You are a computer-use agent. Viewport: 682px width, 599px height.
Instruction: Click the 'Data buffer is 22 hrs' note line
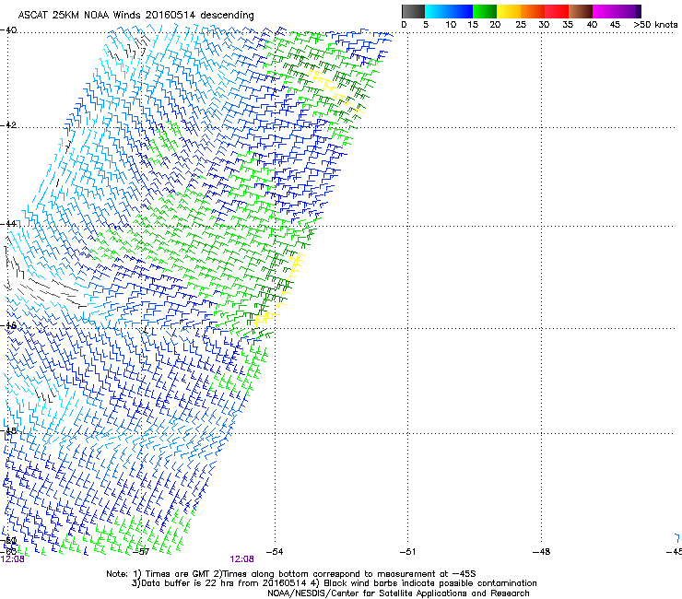point(334,583)
